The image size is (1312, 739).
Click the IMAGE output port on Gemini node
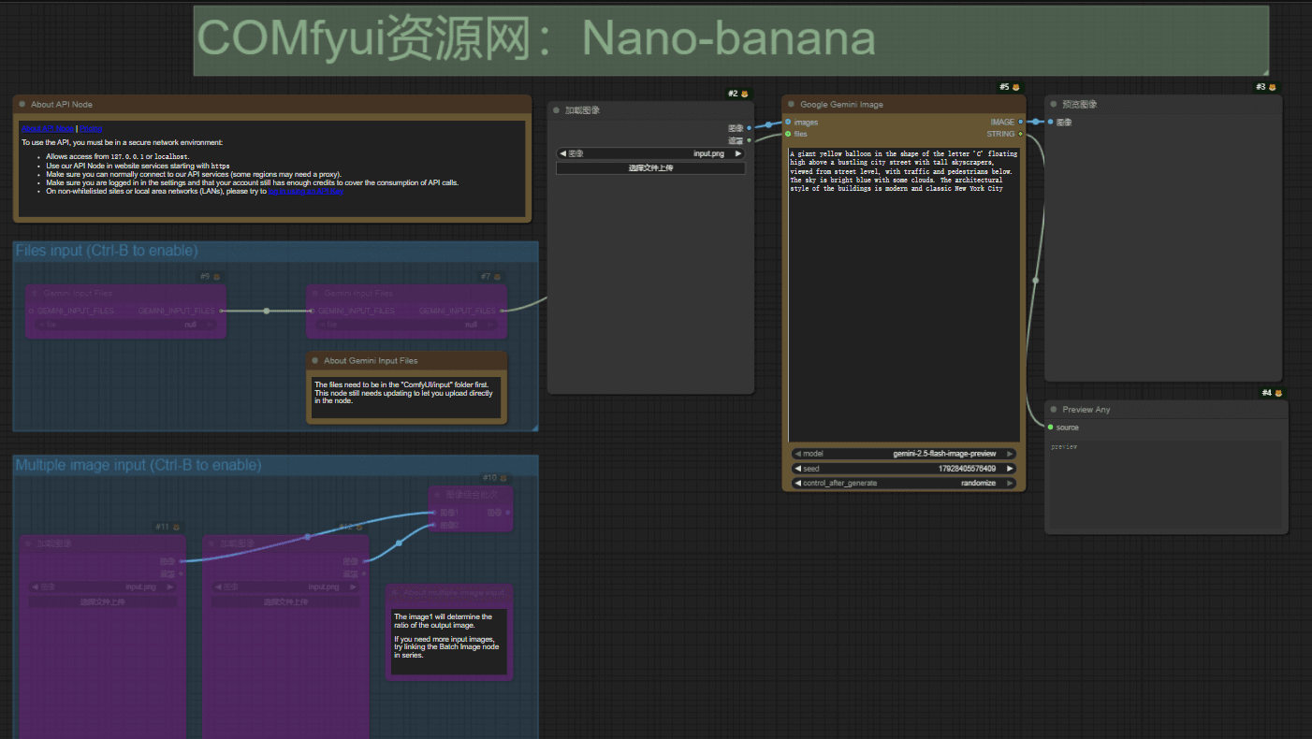tap(1020, 122)
